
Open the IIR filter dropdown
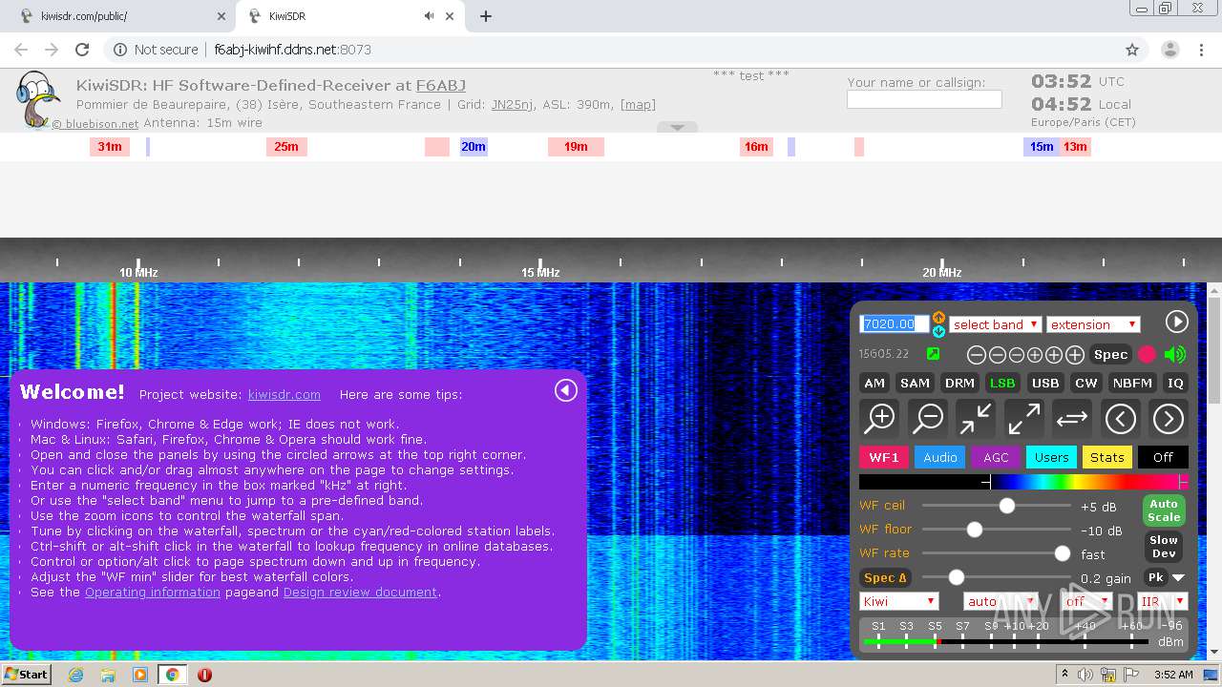[x=1162, y=601]
